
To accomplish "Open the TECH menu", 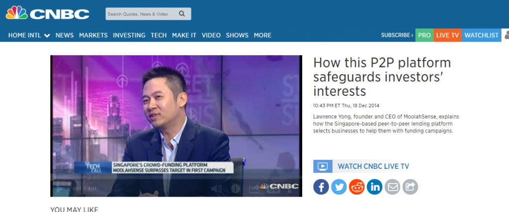I will point(159,35).
